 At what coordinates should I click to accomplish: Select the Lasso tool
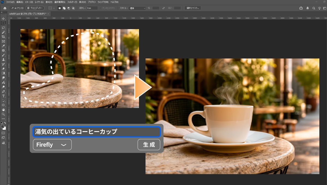[x=4, y=28]
